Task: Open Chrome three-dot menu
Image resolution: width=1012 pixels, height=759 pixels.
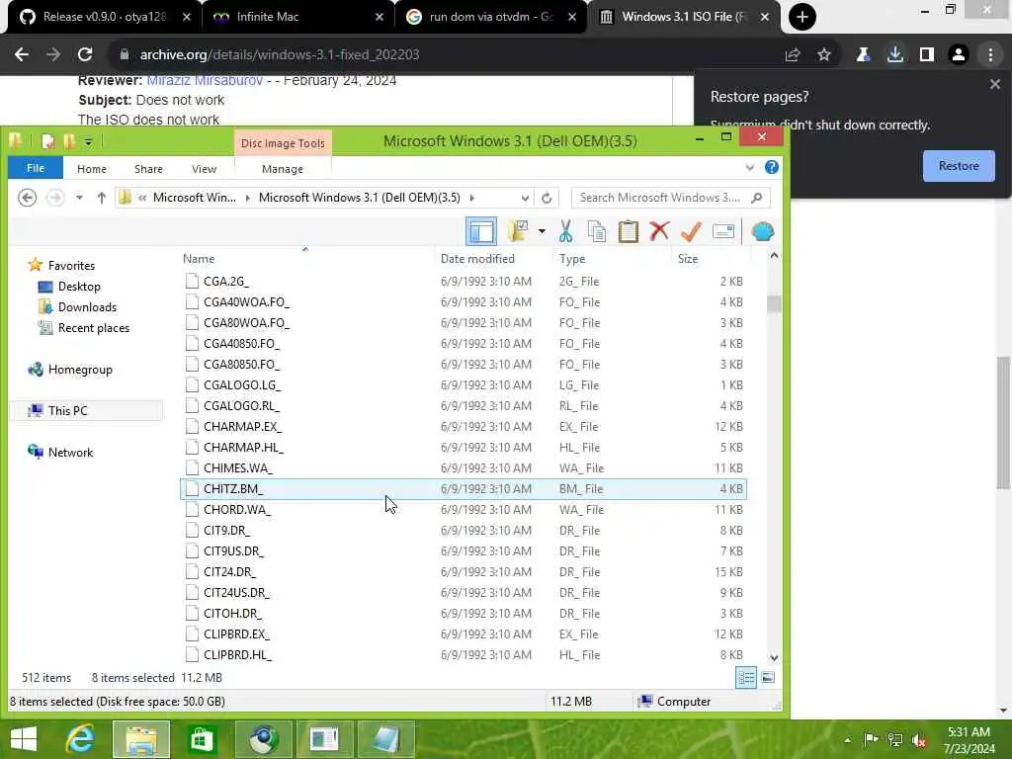Action: pos(990,55)
